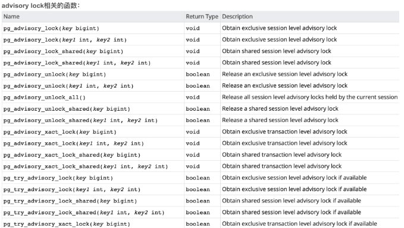Select the name cell 'pg_advisory_unlock(key bigint)'
Viewport: 404px width, 228px height.
55,74
